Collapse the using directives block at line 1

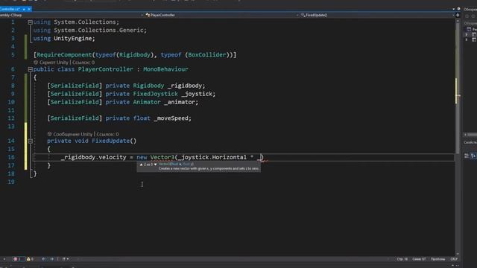pos(30,22)
